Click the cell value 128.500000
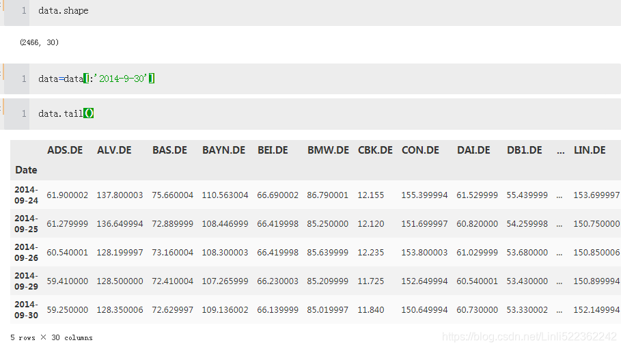Viewport: 623px width, 349px height. click(x=120, y=281)
